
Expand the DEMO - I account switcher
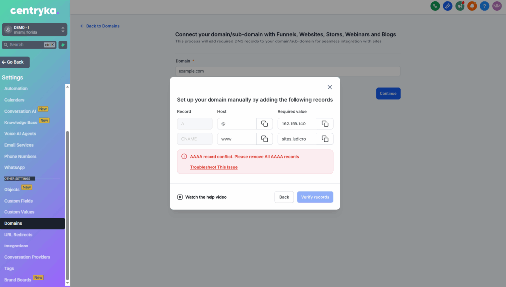pyautogui.click(x=35, y=29)
